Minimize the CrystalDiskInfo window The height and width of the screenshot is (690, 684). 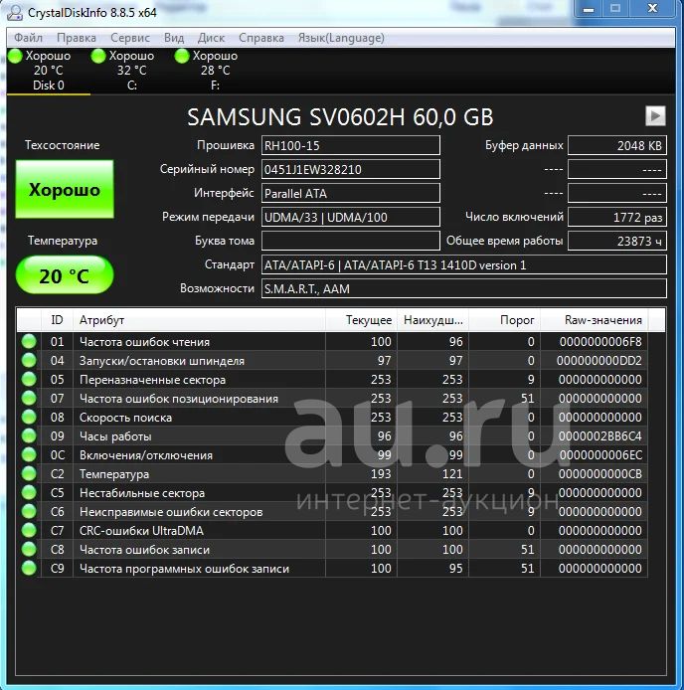[x=589, y=9]
